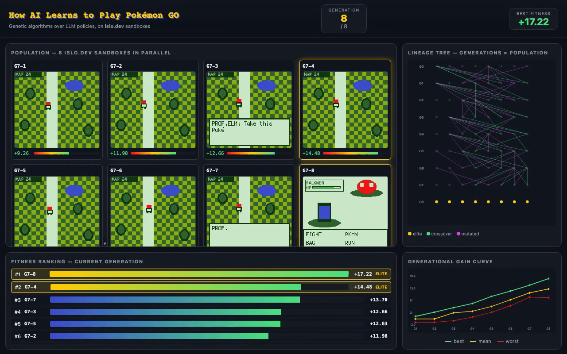Click the G1 row label in lineage tree
567x354 pixels.
click(x=421, y=83)
